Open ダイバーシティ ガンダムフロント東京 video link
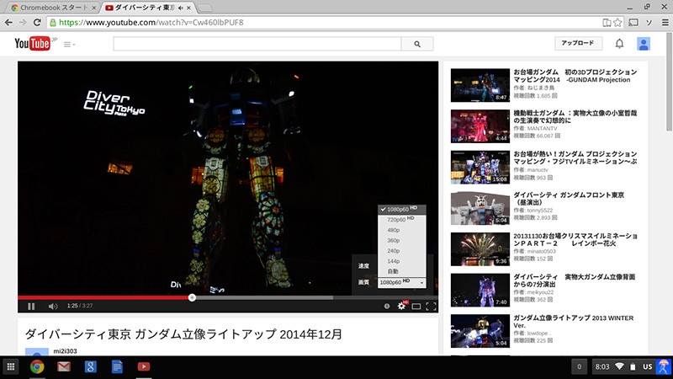This screenshot has height=379, width=673. click(x=569, y=199)
